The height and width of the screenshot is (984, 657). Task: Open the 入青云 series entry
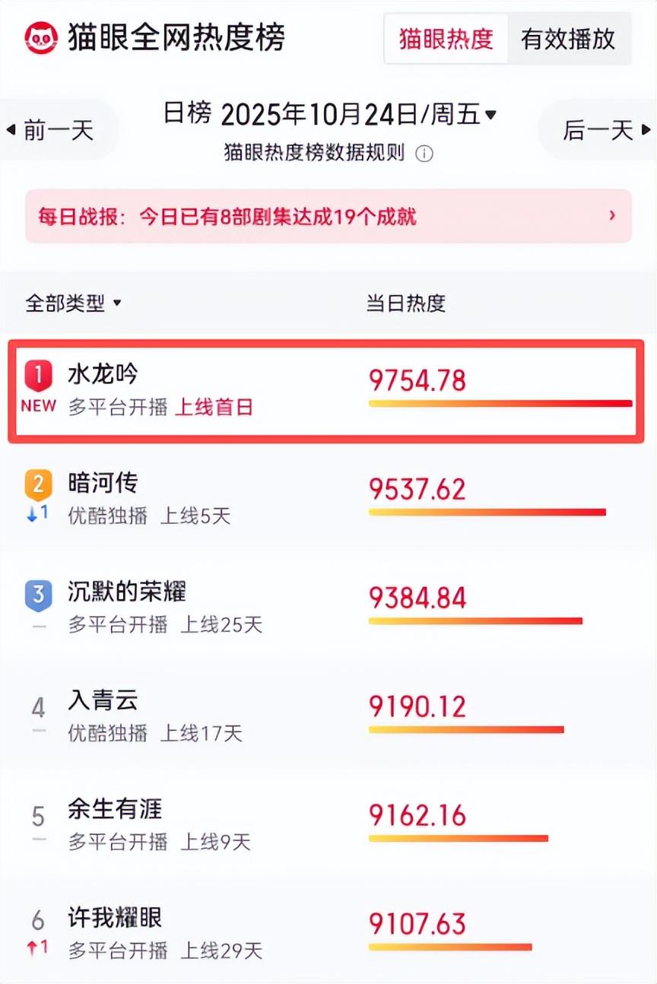103,700
